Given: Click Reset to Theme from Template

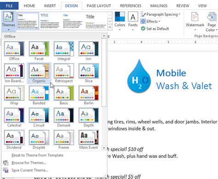Looking at the screenshot, I should coord(37,155).
